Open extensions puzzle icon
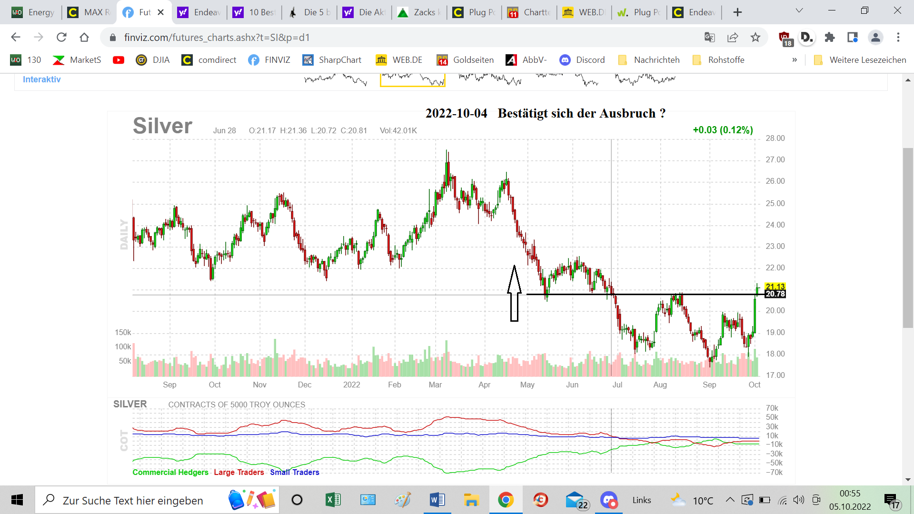 [830, 37]
